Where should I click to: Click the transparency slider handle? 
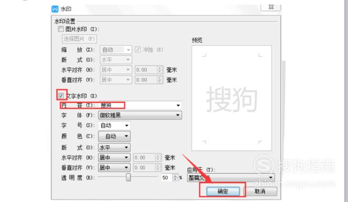pyautogui.click(x=128, y=177)
